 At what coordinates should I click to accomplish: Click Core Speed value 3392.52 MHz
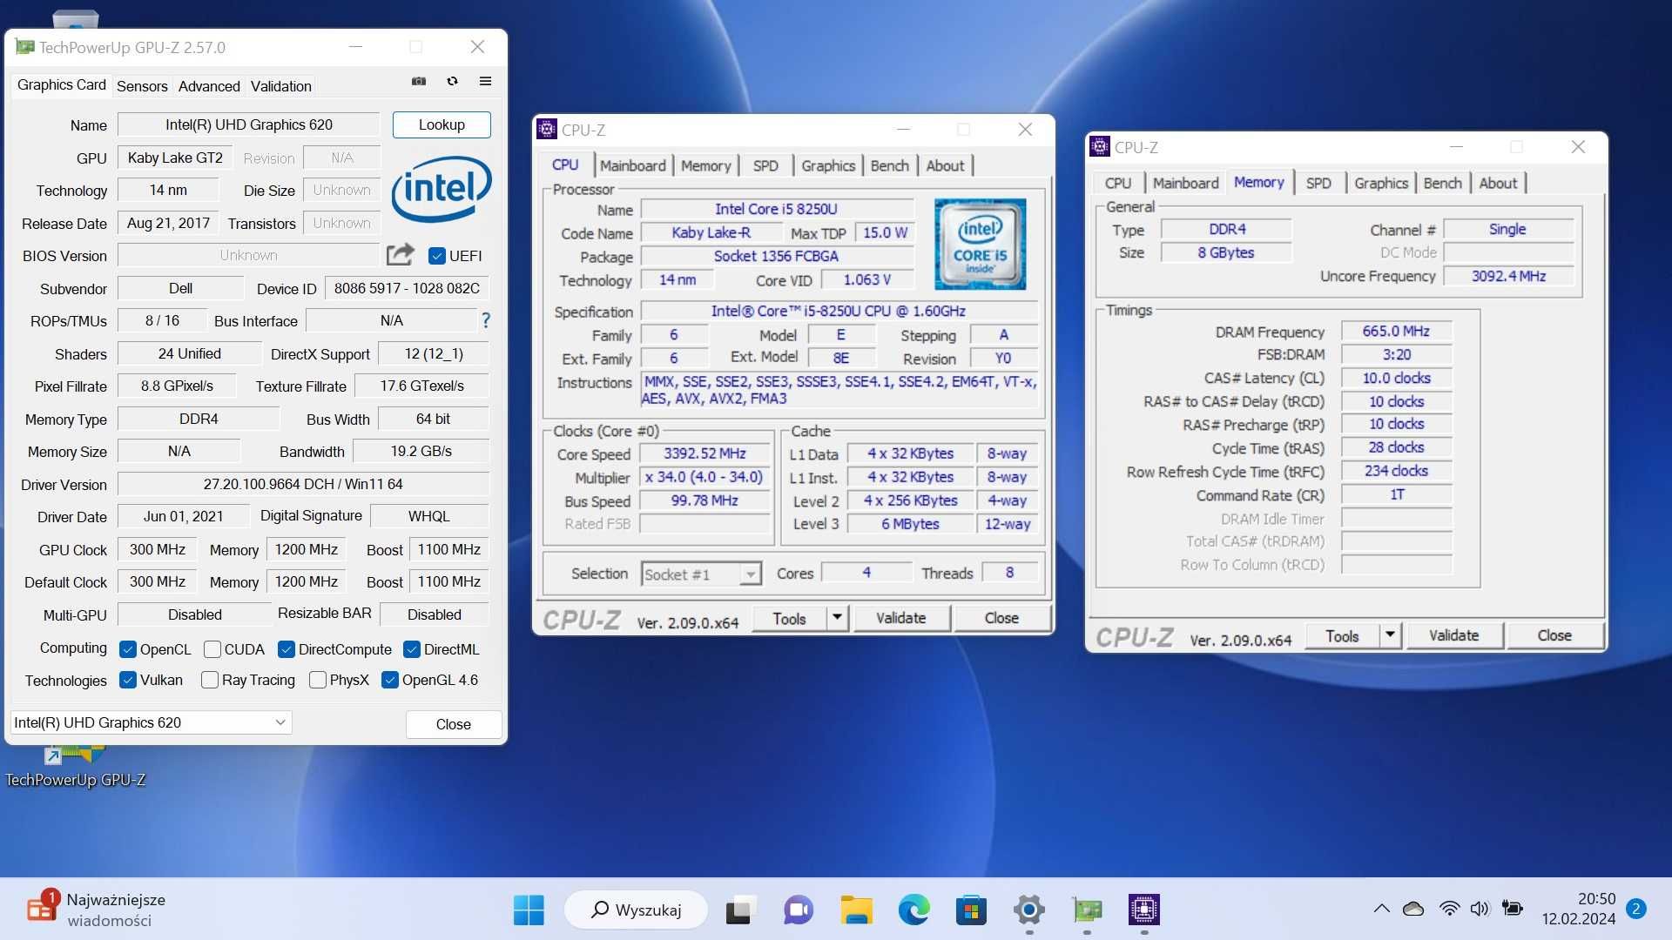(x=705, y=453)
